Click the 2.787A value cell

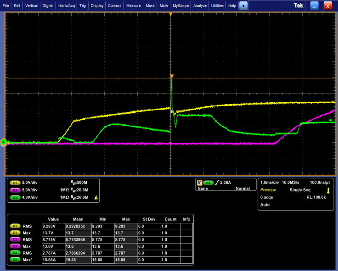coord(53,253)
